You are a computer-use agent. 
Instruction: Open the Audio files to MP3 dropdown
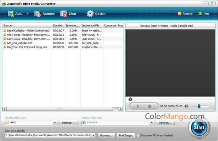point(55,122)
